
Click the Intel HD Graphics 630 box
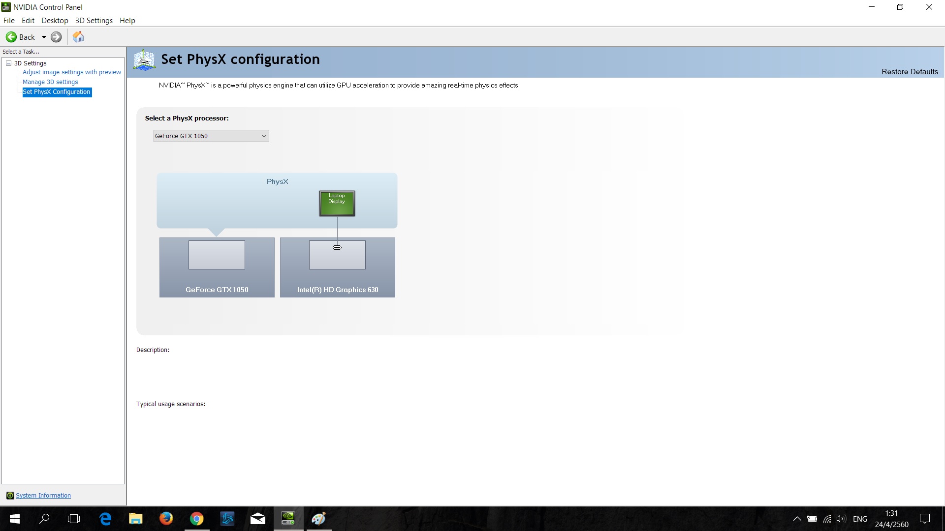[337, 267]
